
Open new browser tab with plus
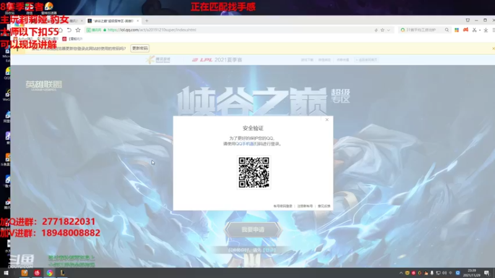pyautogui.click(x=147, y=21)
